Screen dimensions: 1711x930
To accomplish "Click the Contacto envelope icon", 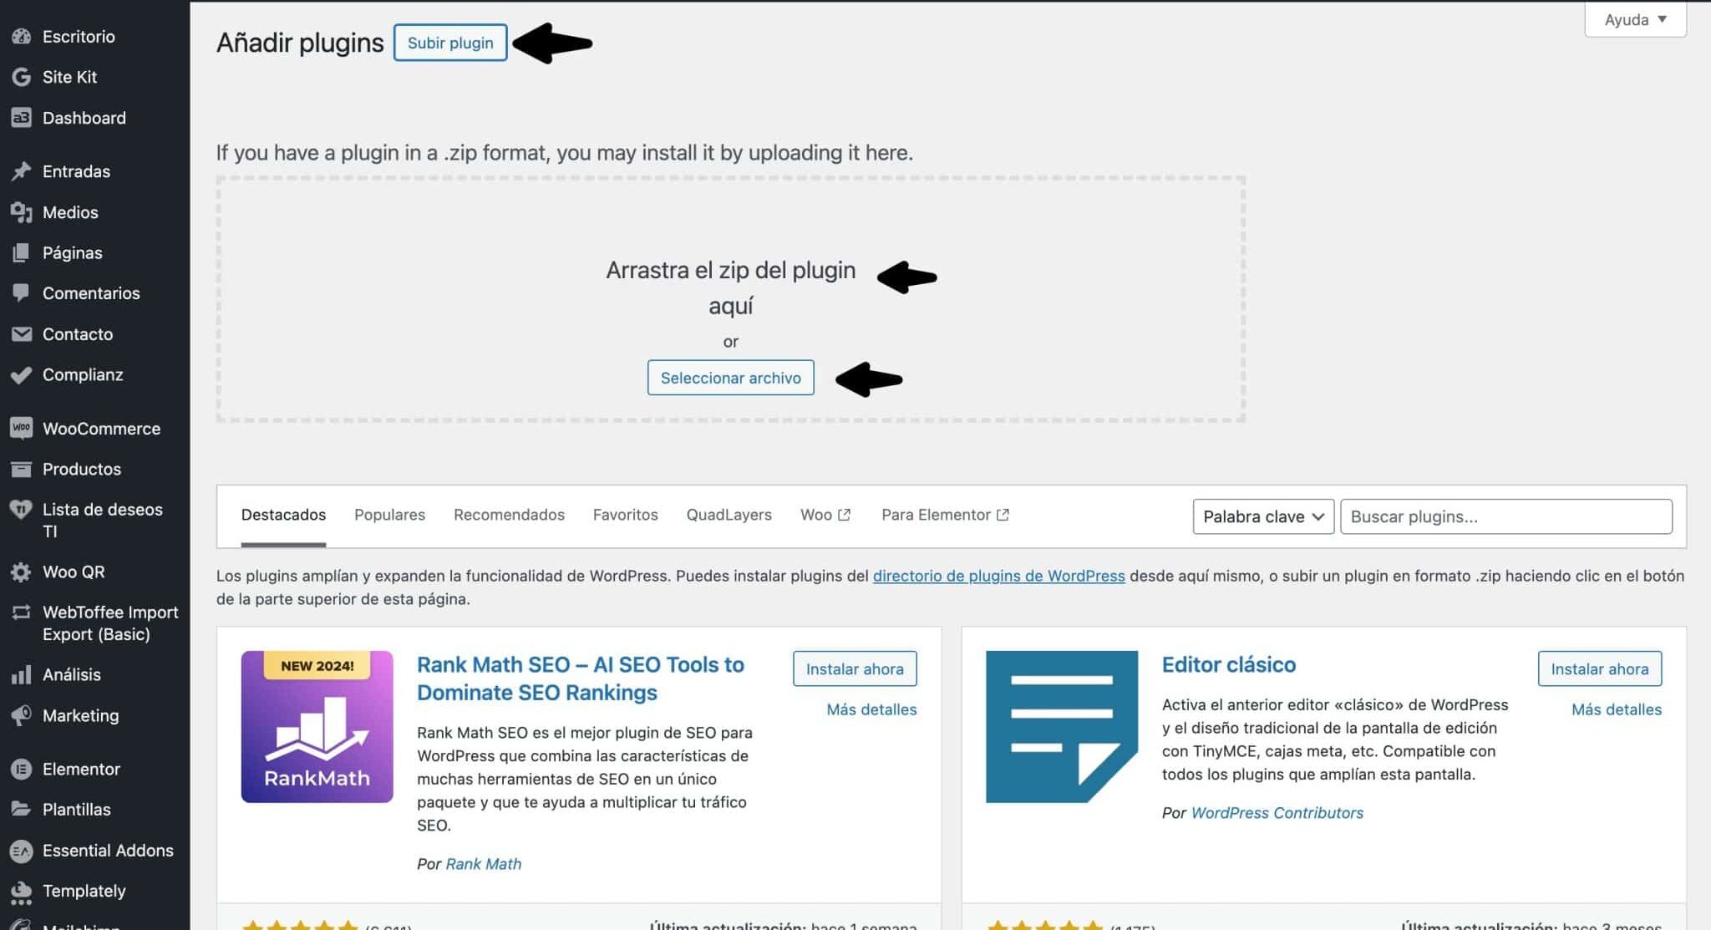I will click(22, 334).
